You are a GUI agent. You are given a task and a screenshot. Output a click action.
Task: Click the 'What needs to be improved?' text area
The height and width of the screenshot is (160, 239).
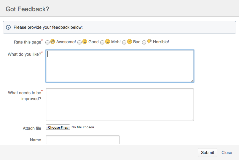(x=120, y=105)
